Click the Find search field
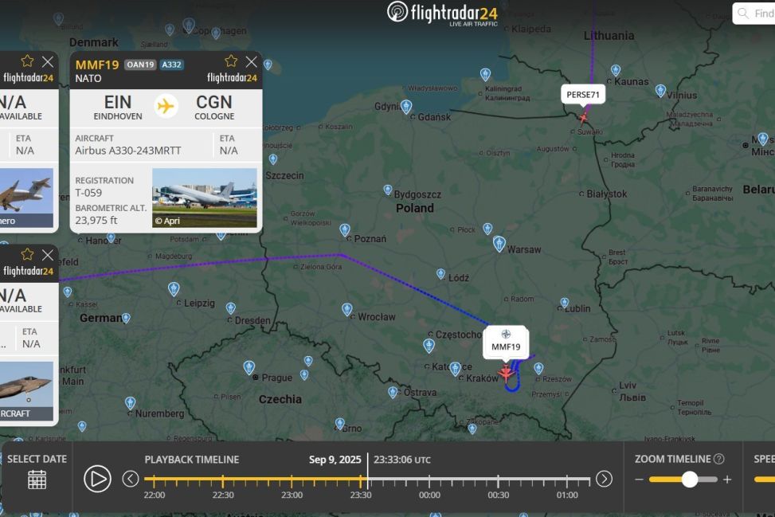The image size is (775, 517). pyautogui.click(x=753, y=14)
